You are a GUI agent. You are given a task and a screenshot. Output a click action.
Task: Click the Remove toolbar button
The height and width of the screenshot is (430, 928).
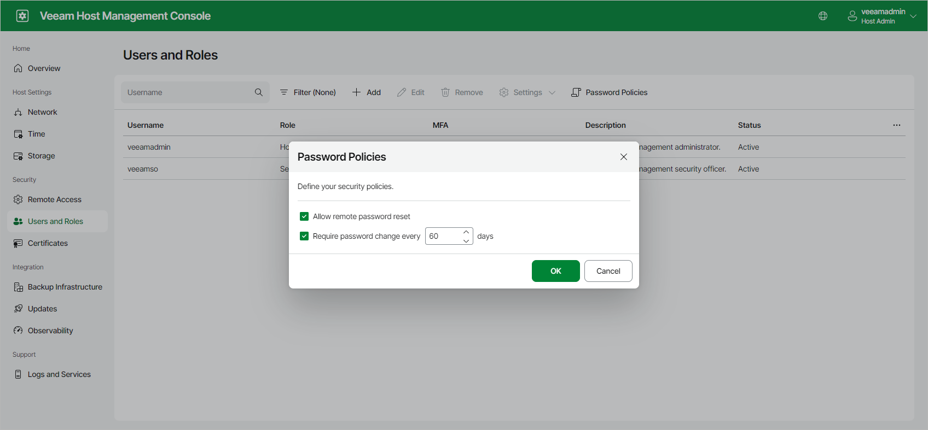pyautogui.click(x=462, y=92)
